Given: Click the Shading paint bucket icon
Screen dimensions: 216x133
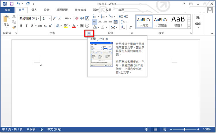Looking at the screenshot, I should (95, 27).
